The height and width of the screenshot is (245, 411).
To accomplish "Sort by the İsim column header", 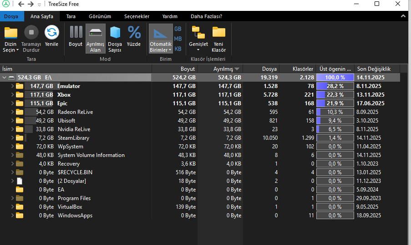I will [76, 69].
